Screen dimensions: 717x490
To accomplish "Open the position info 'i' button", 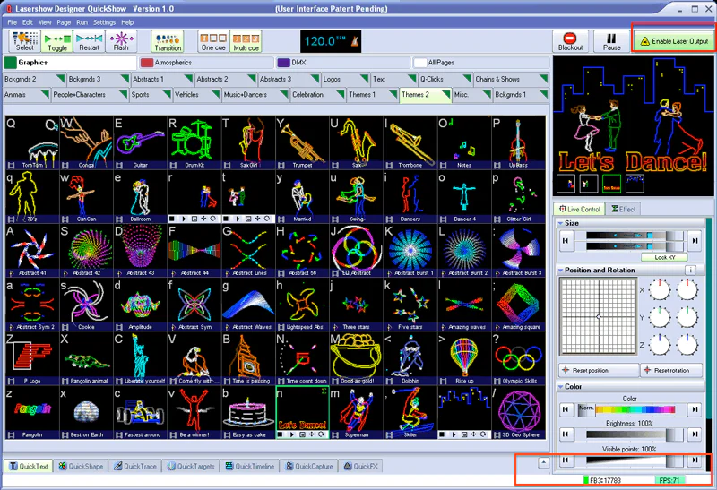I will click(x=691, y=270).
